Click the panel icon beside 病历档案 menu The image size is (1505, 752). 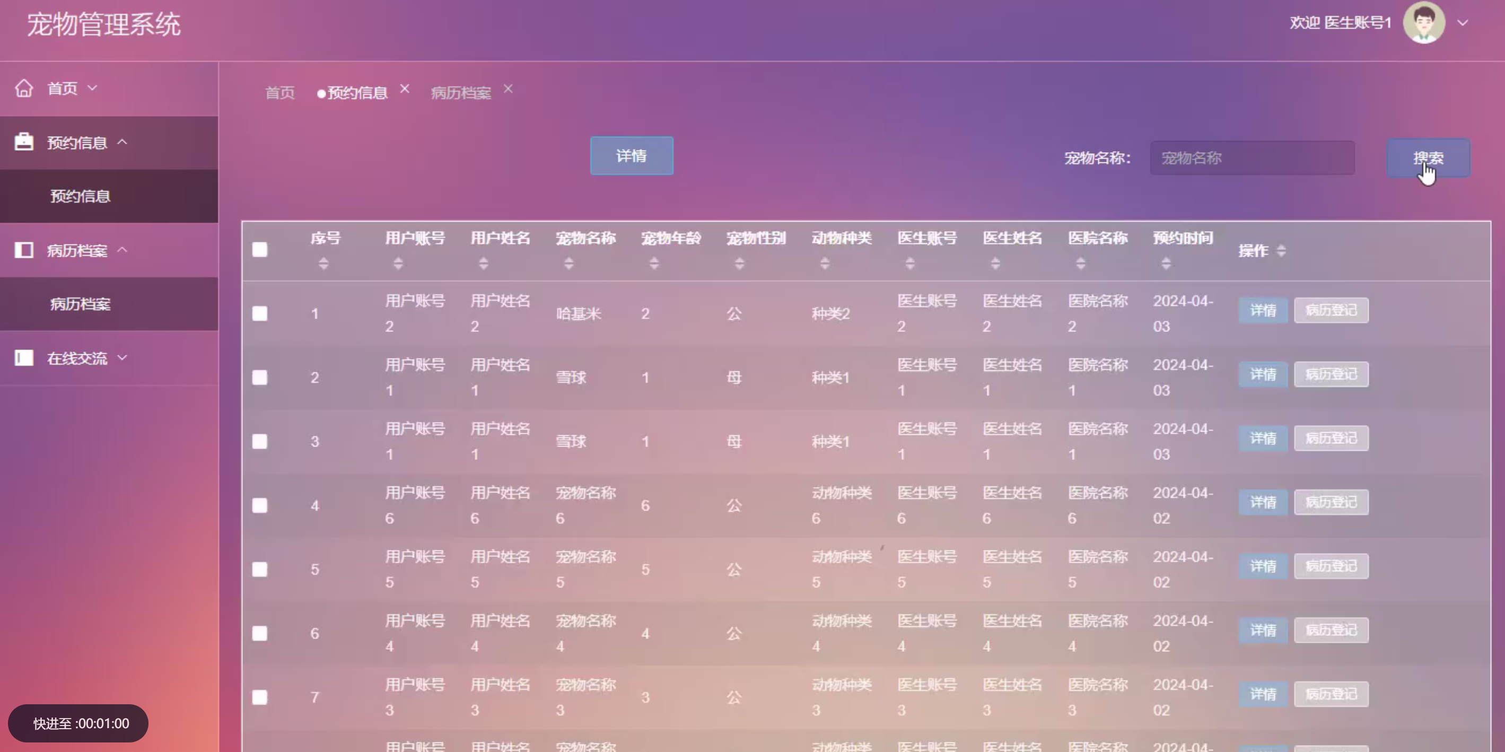coord(24,250)
